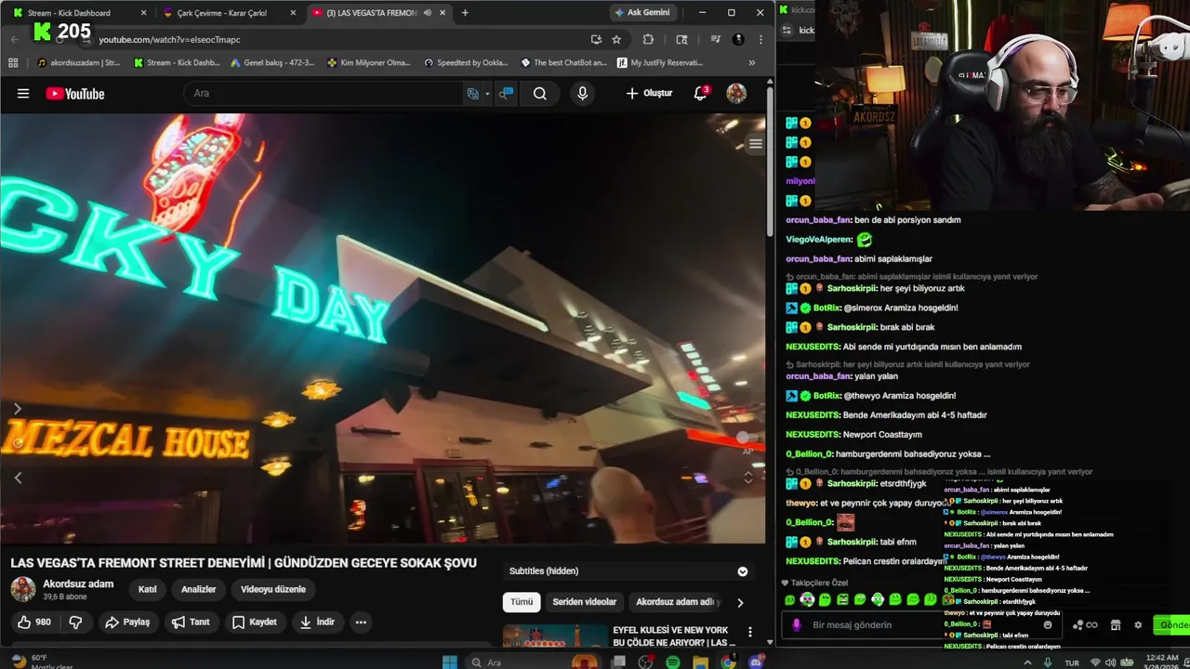The height and width of the screenshot is (669, 1190).
Task: Dislike the video with thumbs down
Action: click(x=76, y=622)
